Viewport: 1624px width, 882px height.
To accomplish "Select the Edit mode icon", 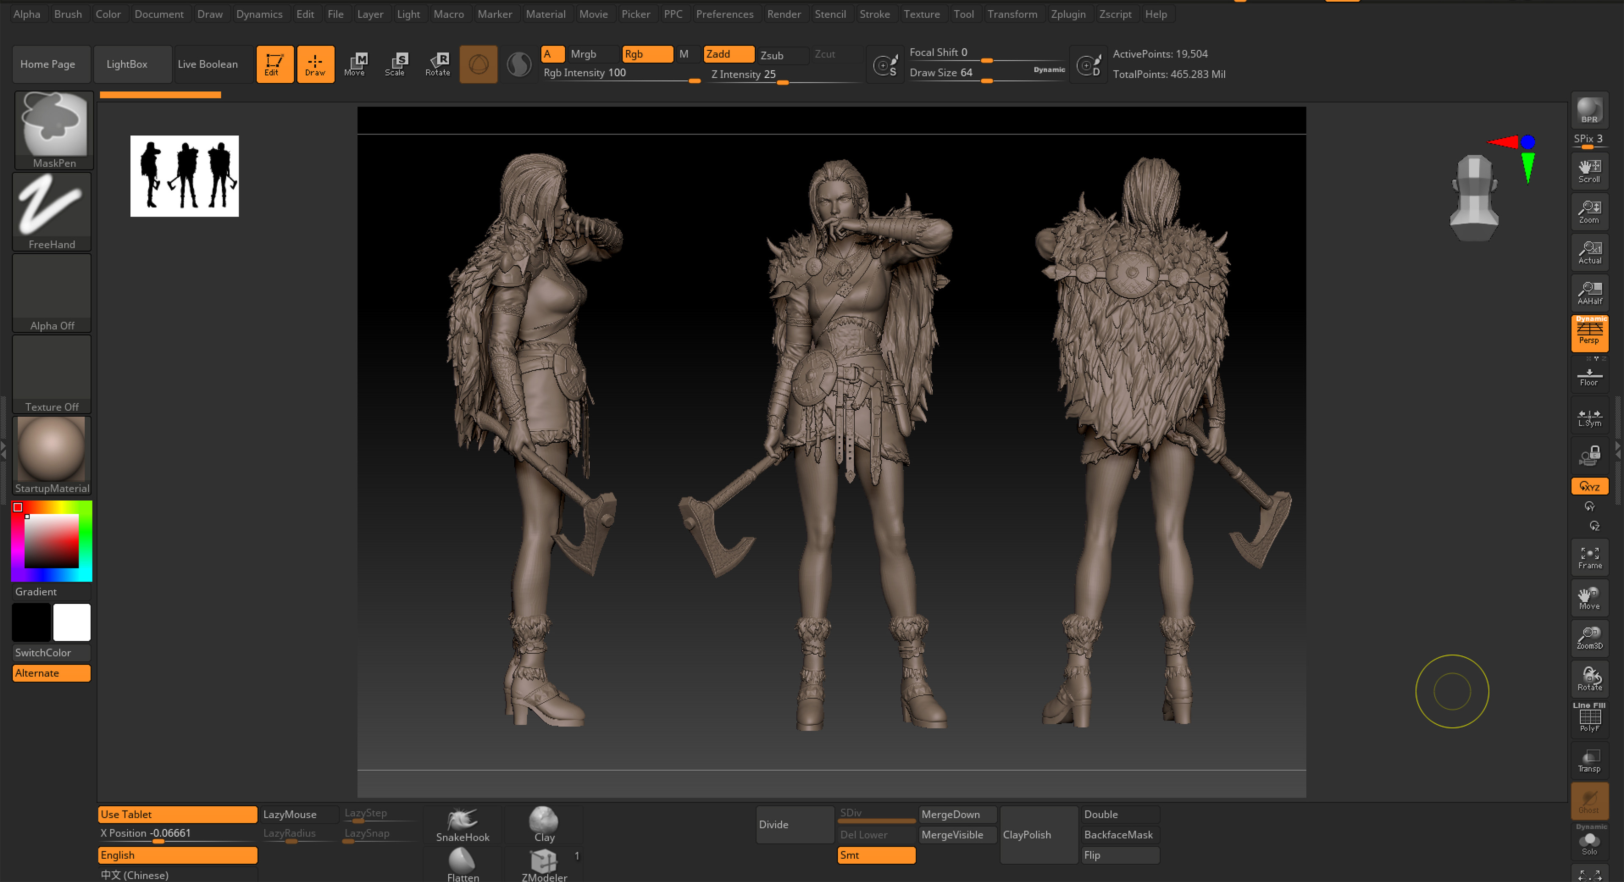I will 274,64.
